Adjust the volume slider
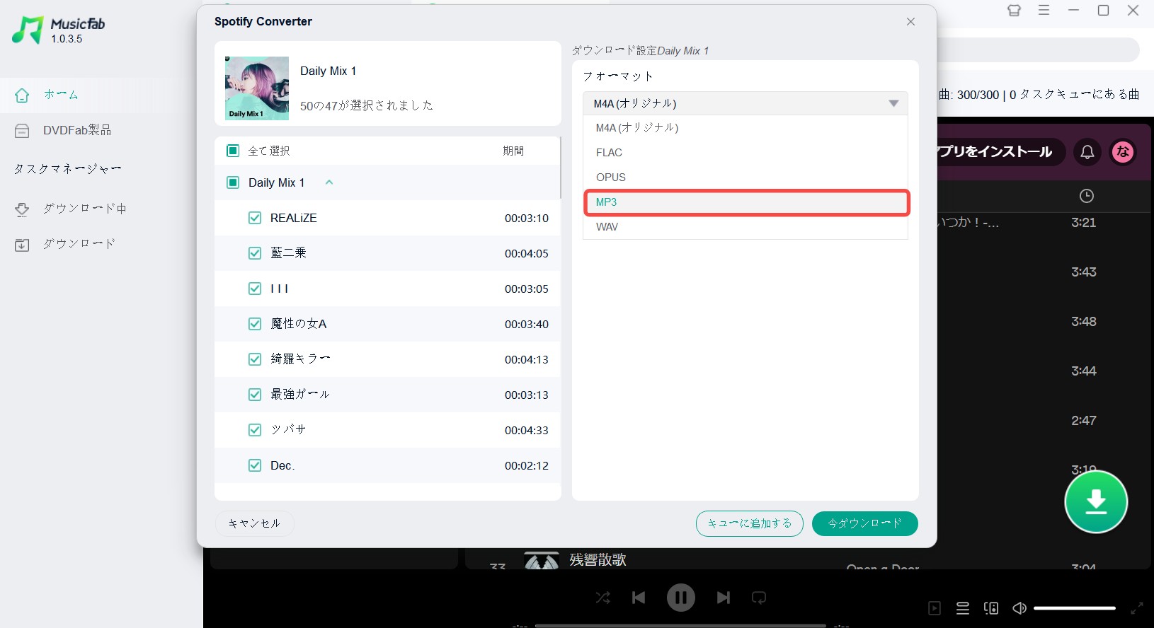Screen dimensions: 1154x628 (x=1075, y=608)
